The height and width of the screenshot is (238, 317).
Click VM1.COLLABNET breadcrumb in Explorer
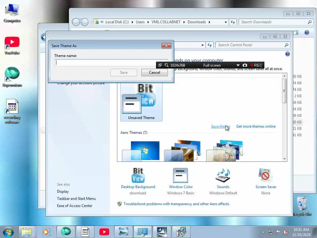(x=166, y=22)
